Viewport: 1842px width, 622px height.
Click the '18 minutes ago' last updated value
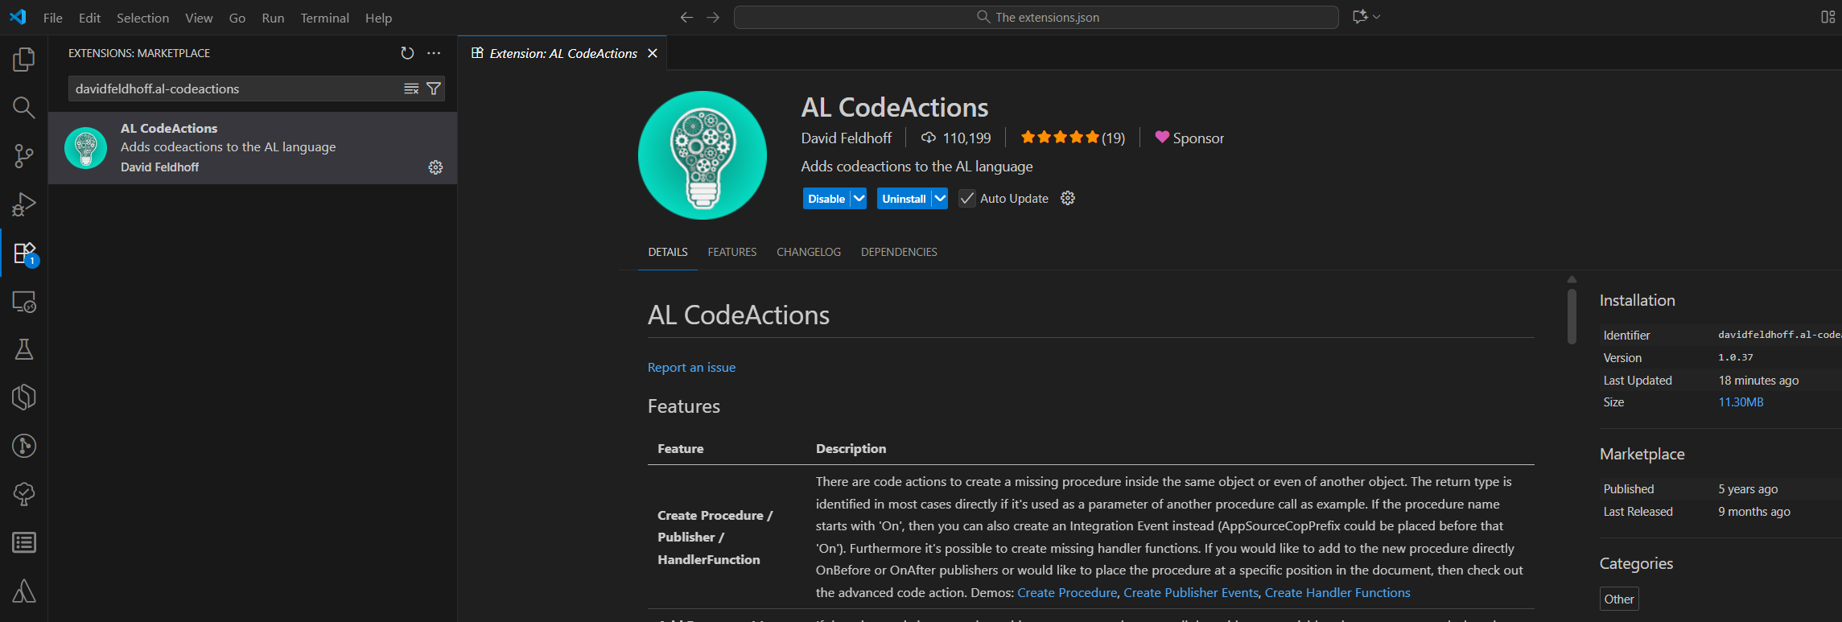tap(1758, 380)
